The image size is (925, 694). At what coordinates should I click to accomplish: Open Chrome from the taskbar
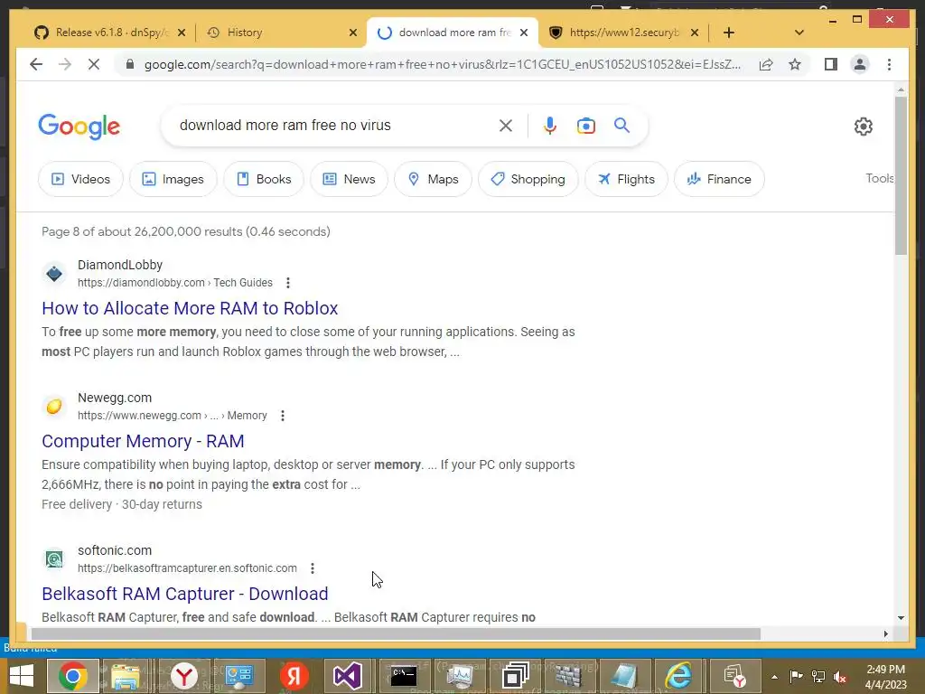click(73, 676)
